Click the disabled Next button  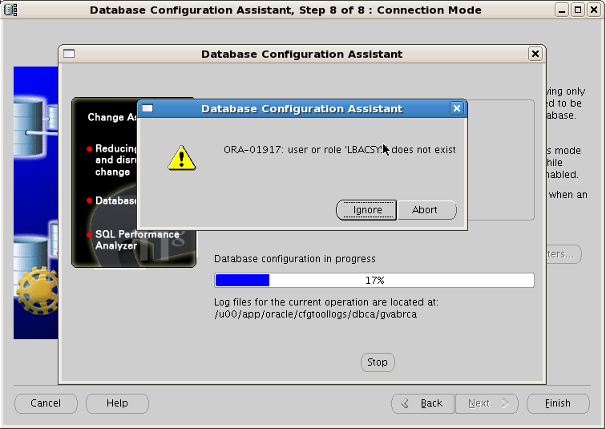coord(487,403)
